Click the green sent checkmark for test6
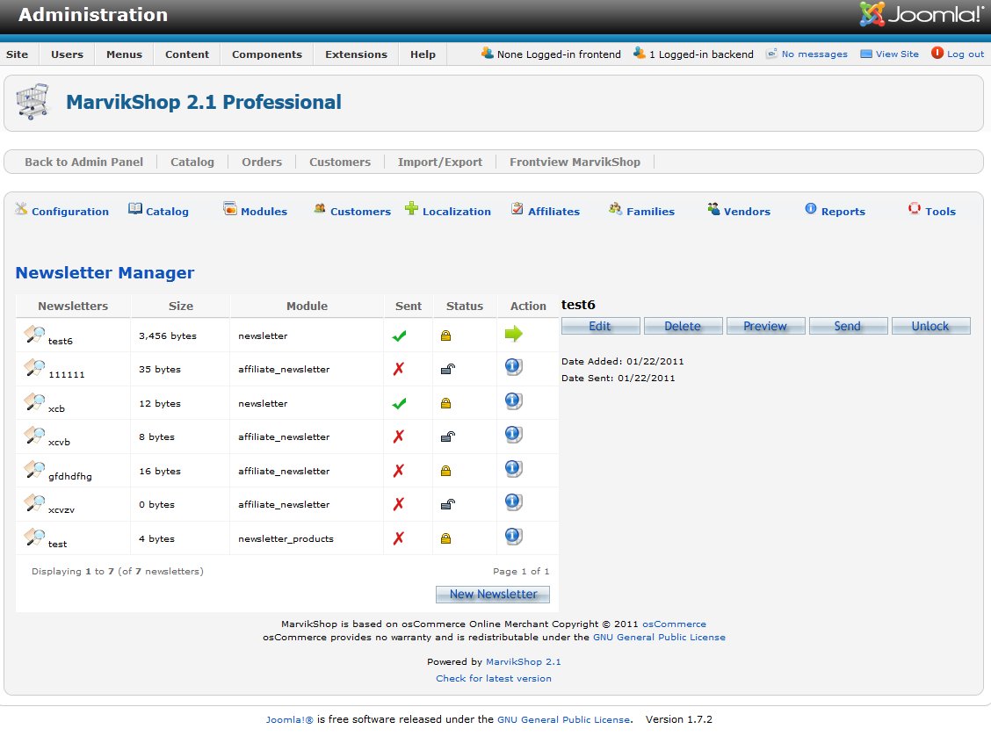This screenshot has height=736, width=991. 399,336
